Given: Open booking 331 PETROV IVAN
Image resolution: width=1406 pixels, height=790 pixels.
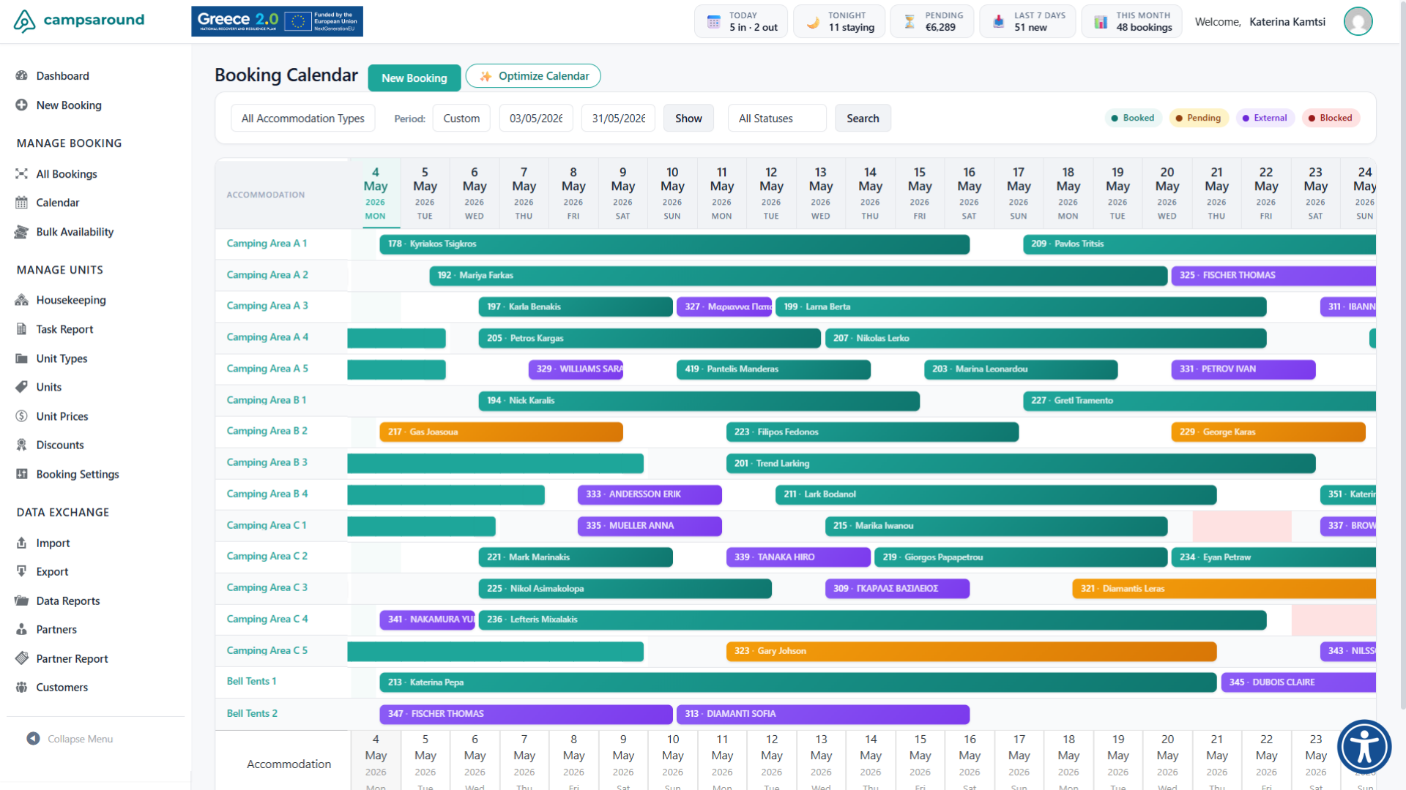Looking at the screenshot, I should tap(1243, 369).
